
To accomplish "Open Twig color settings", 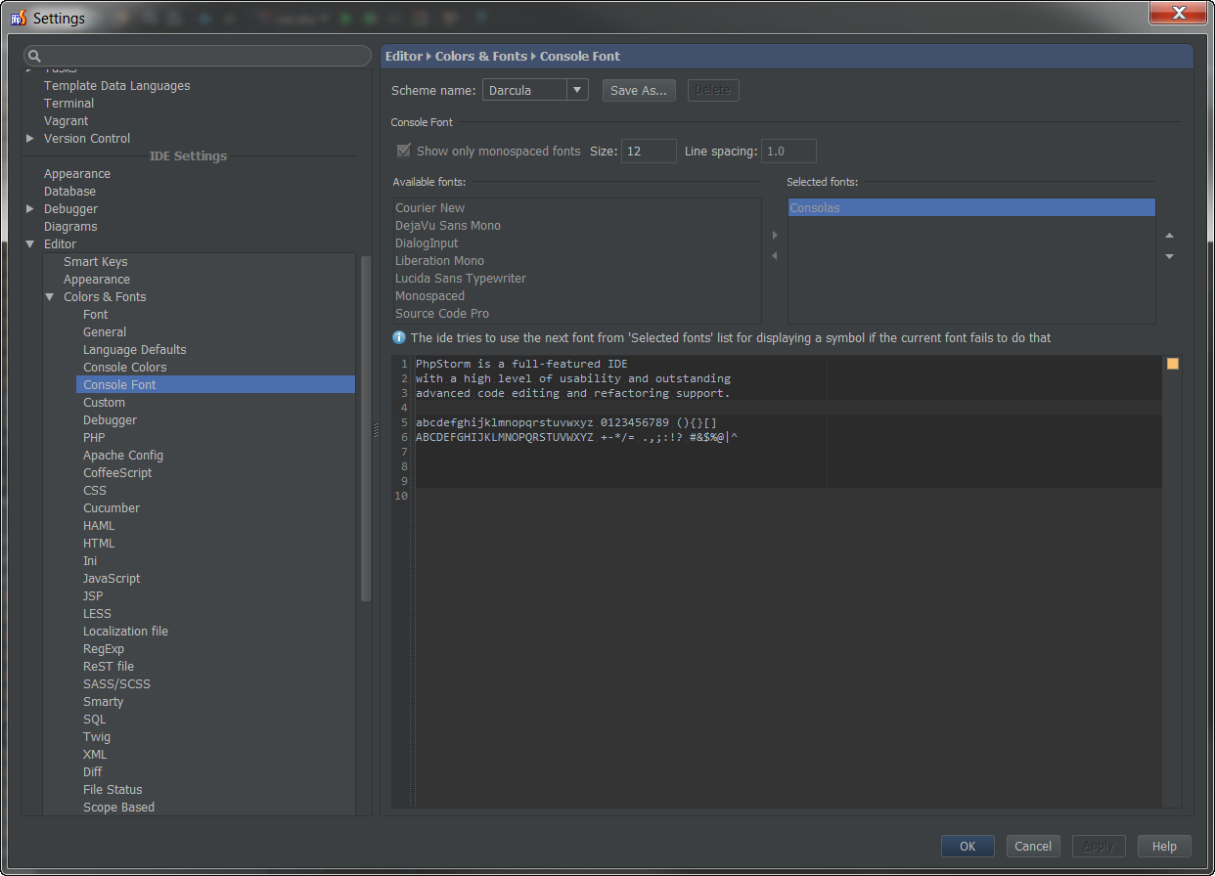I will pos(97,737).
